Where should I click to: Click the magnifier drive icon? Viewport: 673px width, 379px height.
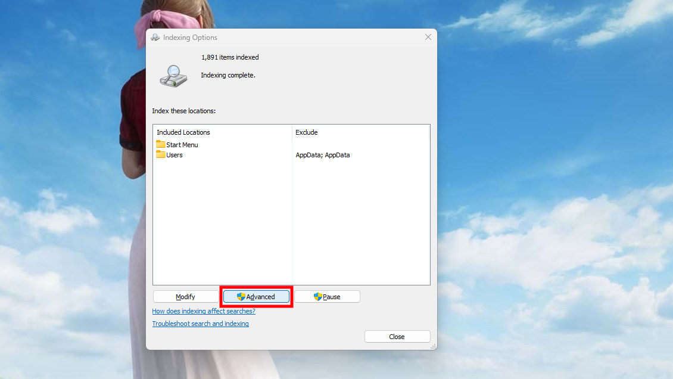tap(173, 76)
